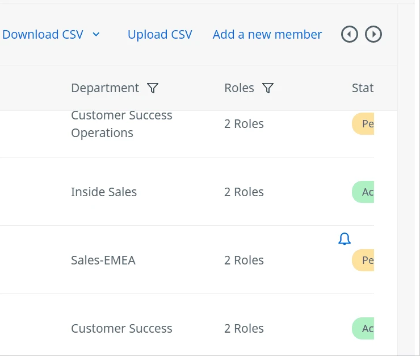
Task: Open 2 Roles for Inside Sales
Action: (x=244, y=192)
